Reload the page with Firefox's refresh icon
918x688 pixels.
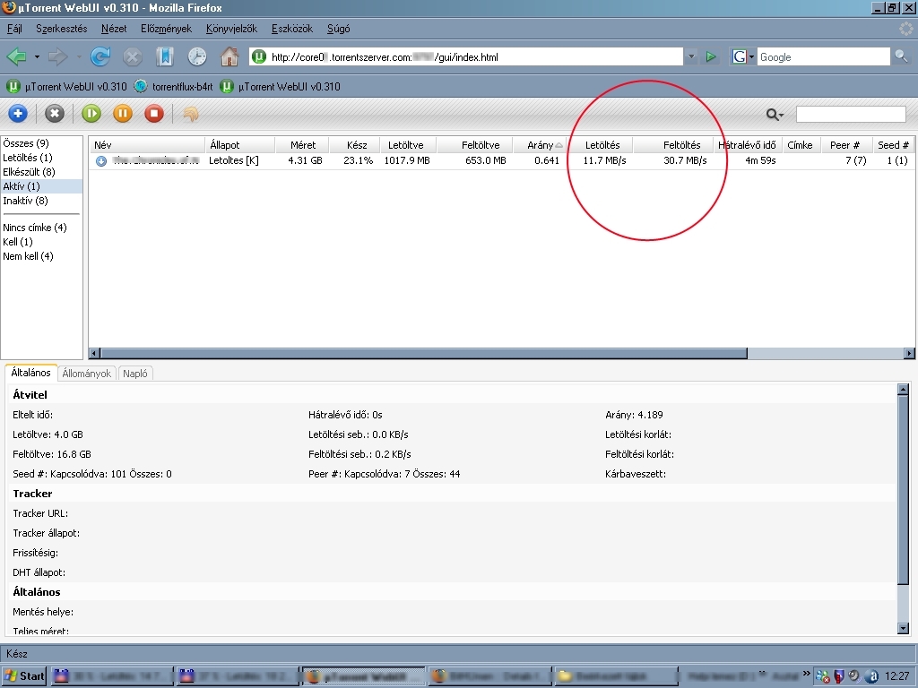click(100, 57)
